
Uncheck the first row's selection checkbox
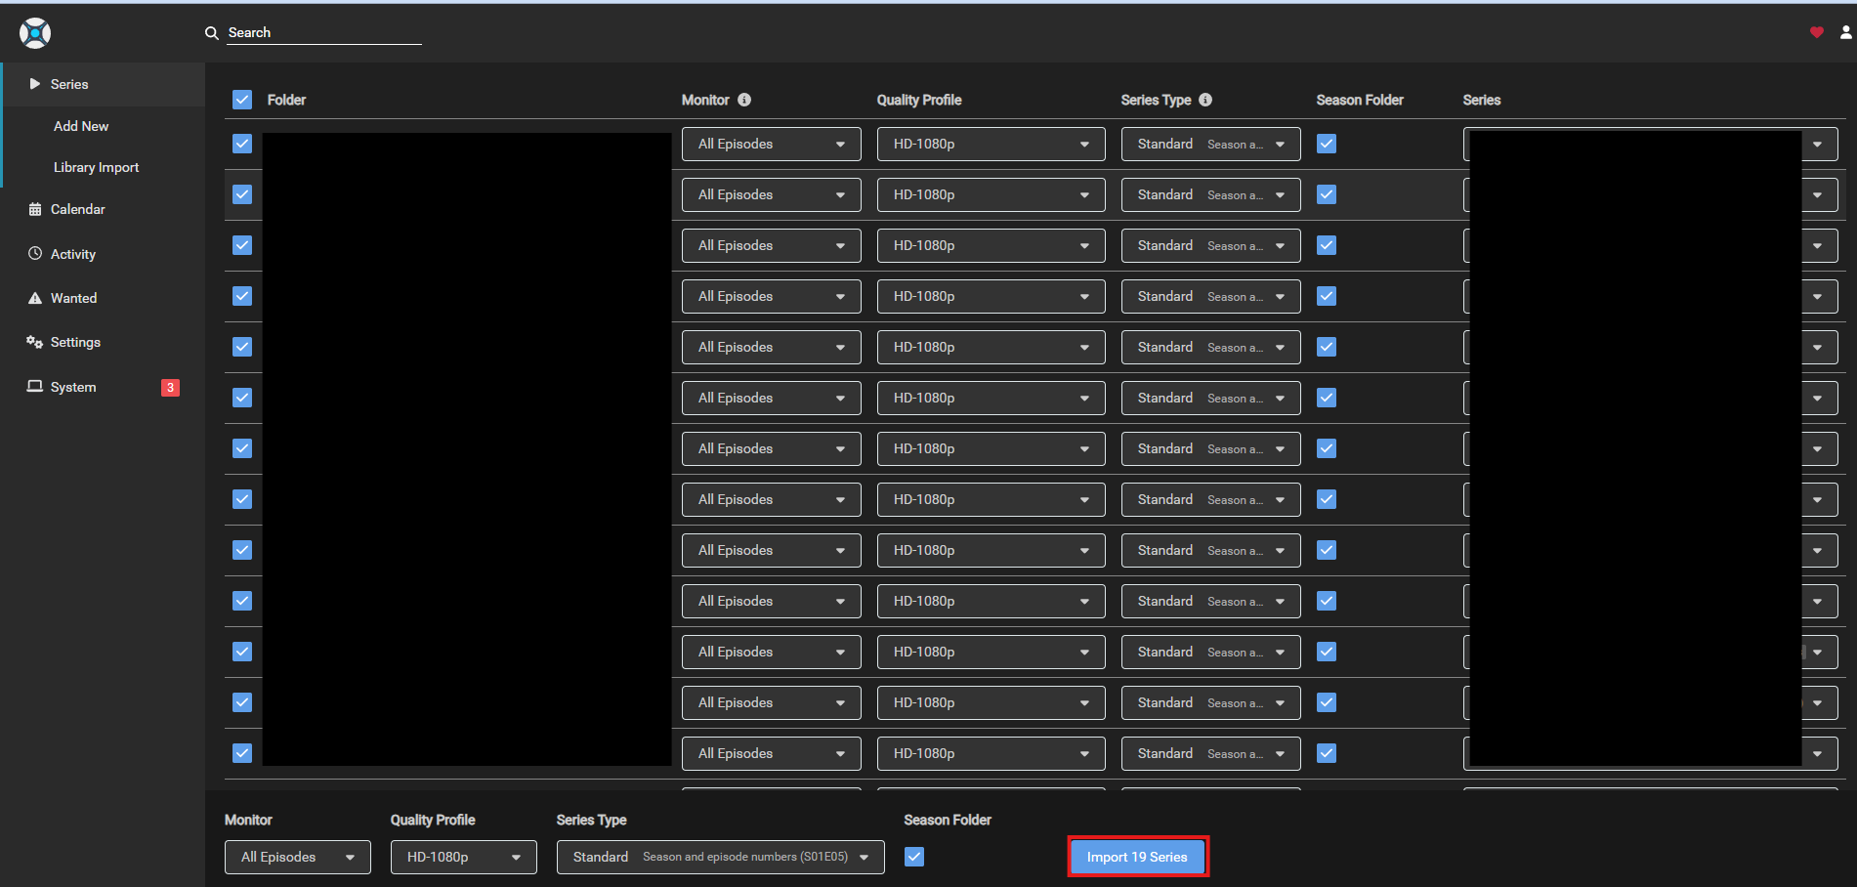[x=242, y=144]
